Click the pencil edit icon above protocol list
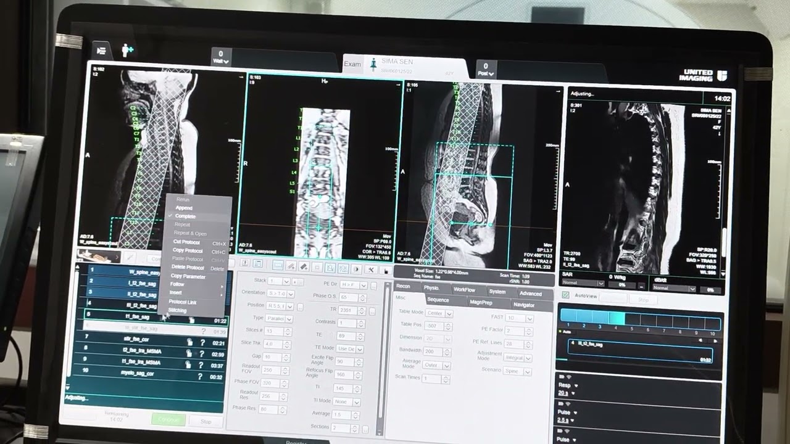 point(130,257)
